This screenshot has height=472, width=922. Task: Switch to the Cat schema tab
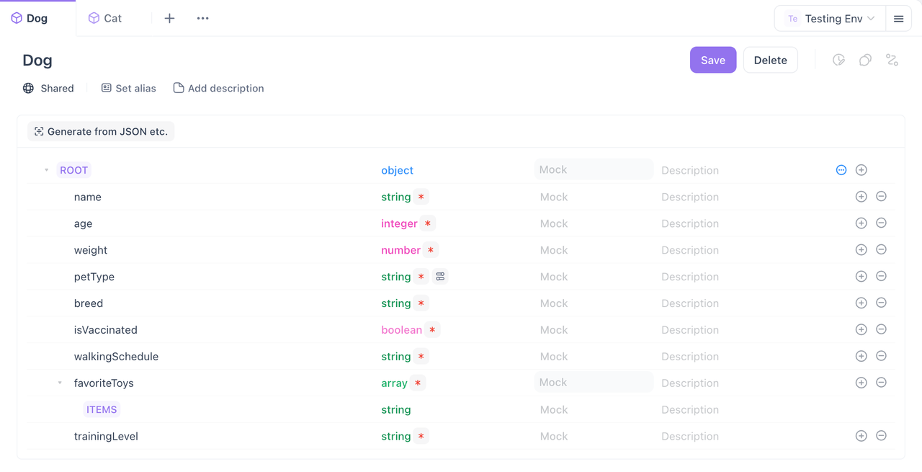[104, 17]
